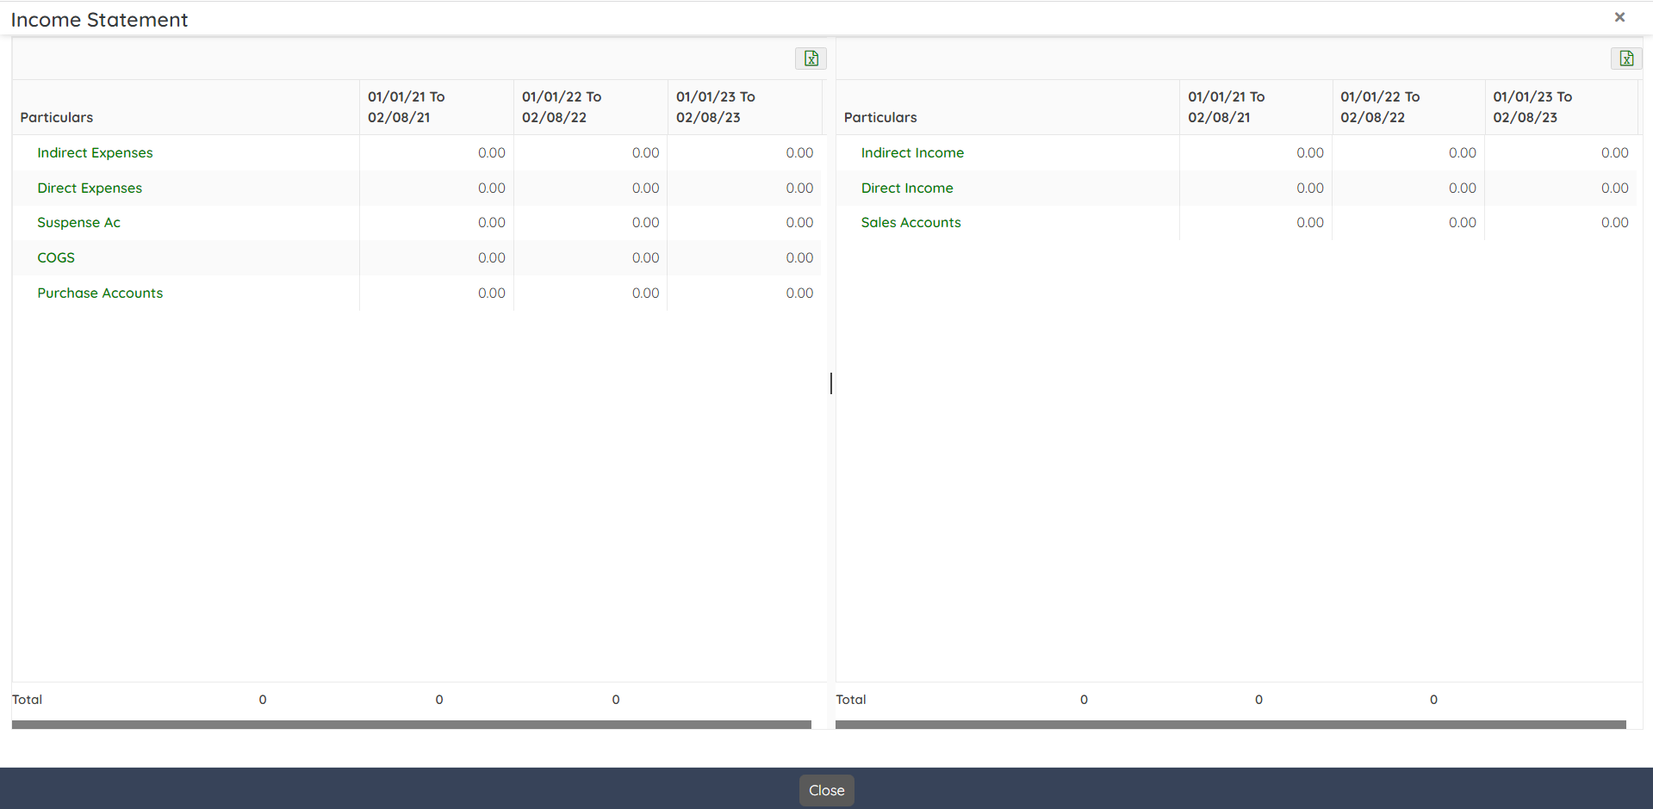Click income 01/01/23 To 02/08/23 column header

1532,108
